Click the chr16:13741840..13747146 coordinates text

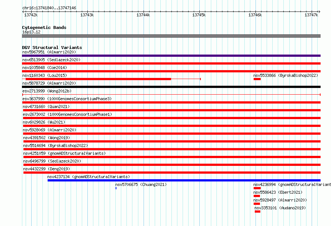pos(49,8)
